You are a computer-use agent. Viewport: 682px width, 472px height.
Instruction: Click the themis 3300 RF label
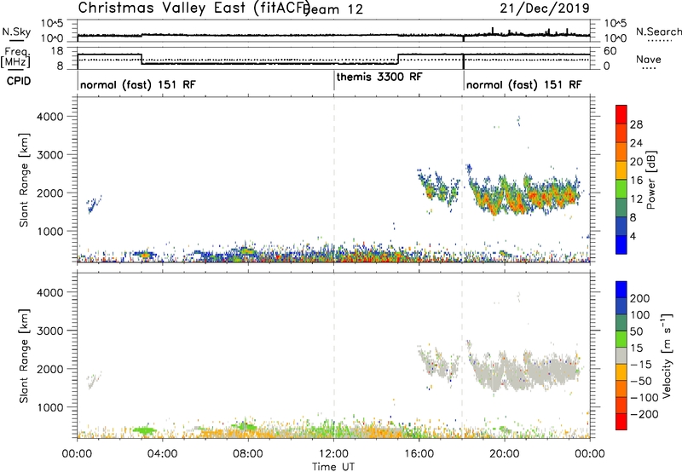coord(379,77)
